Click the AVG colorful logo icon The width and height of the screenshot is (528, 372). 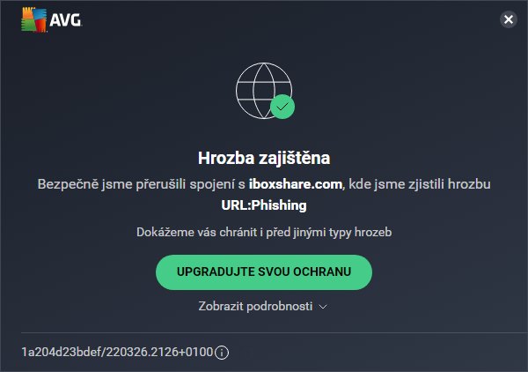33,19
